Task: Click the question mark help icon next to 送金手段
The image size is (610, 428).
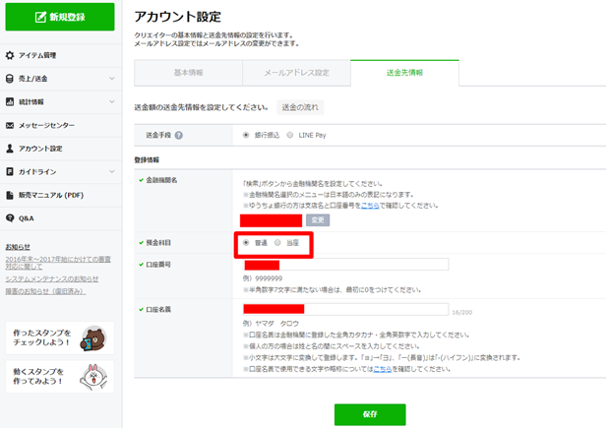Action: pyautogui.click(x=178, y=136)
